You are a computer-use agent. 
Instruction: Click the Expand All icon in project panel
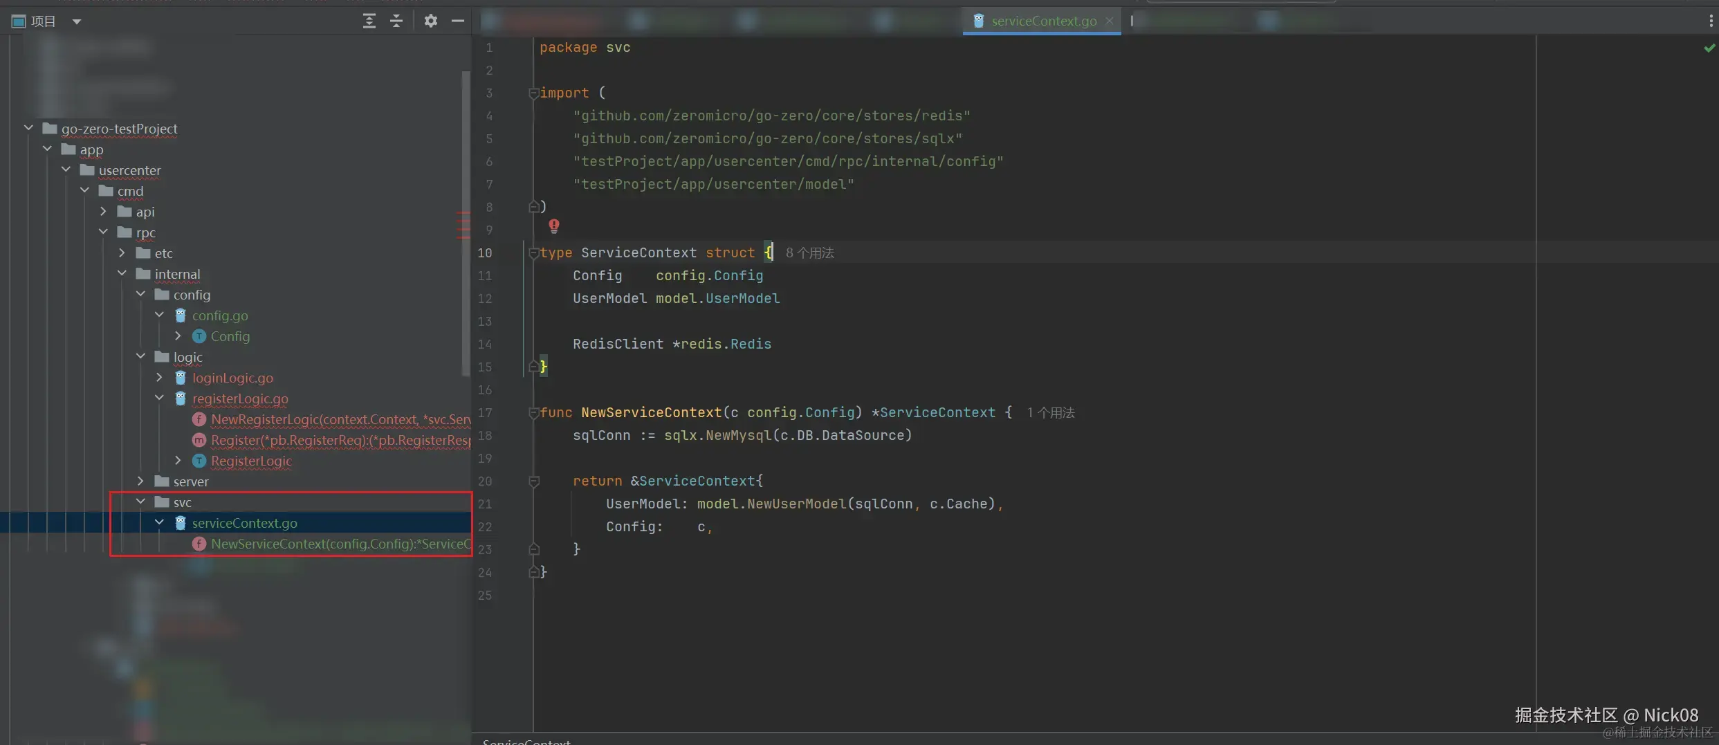point(369,21)
